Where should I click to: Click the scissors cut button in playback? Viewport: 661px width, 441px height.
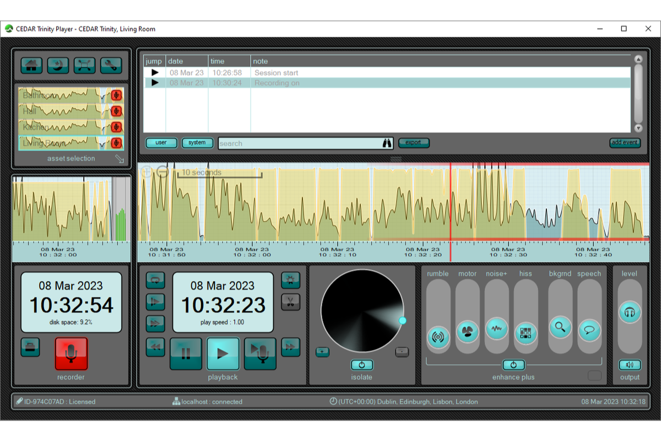[x=290, y=301]
